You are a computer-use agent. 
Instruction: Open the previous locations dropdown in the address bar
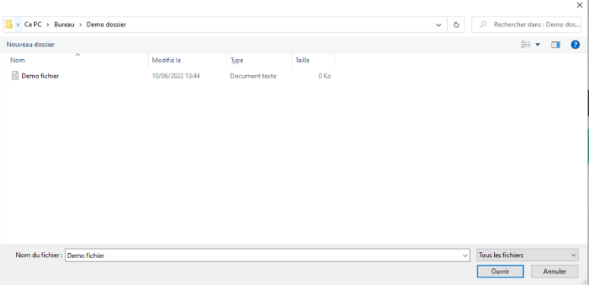pyautogui.click(x=439, y=25)
